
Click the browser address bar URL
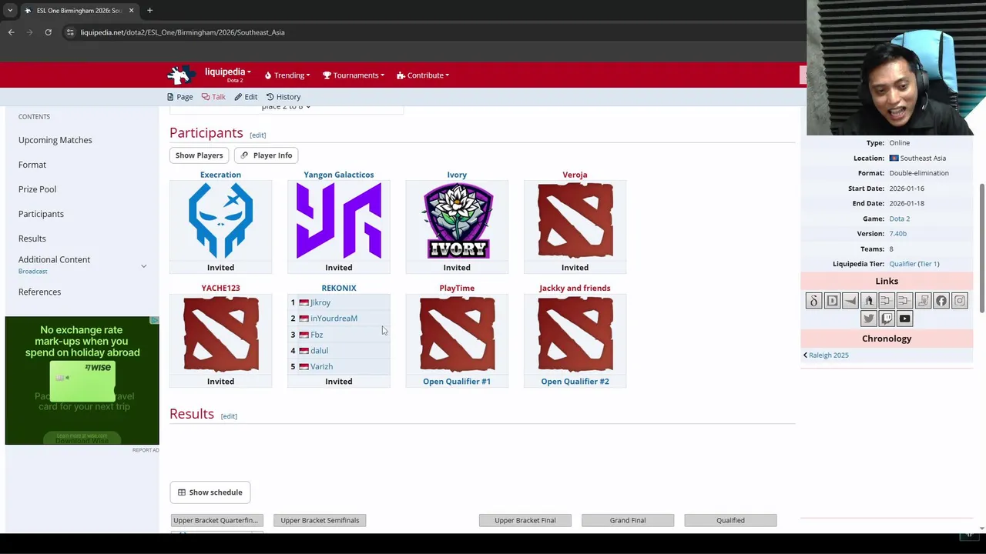click(x=183, y=32)
